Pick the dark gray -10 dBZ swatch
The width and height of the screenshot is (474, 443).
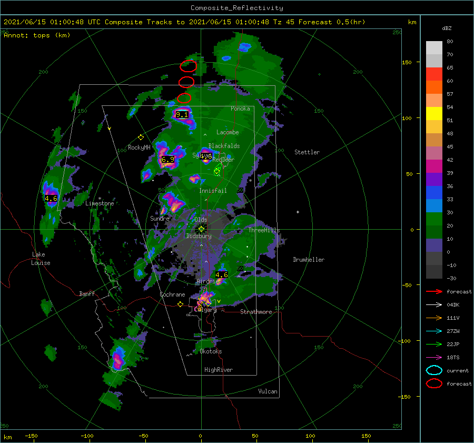(x=434, y=271)
